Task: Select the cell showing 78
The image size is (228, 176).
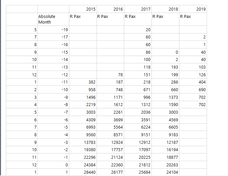Action: coord(110,75)
